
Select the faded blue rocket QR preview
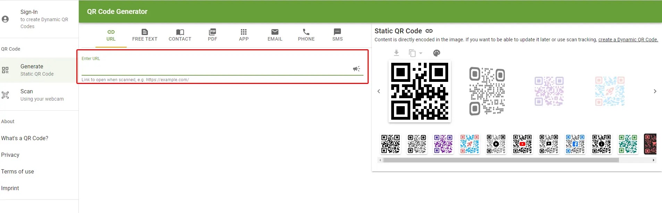pyautogui.click(x=610, y=91)
